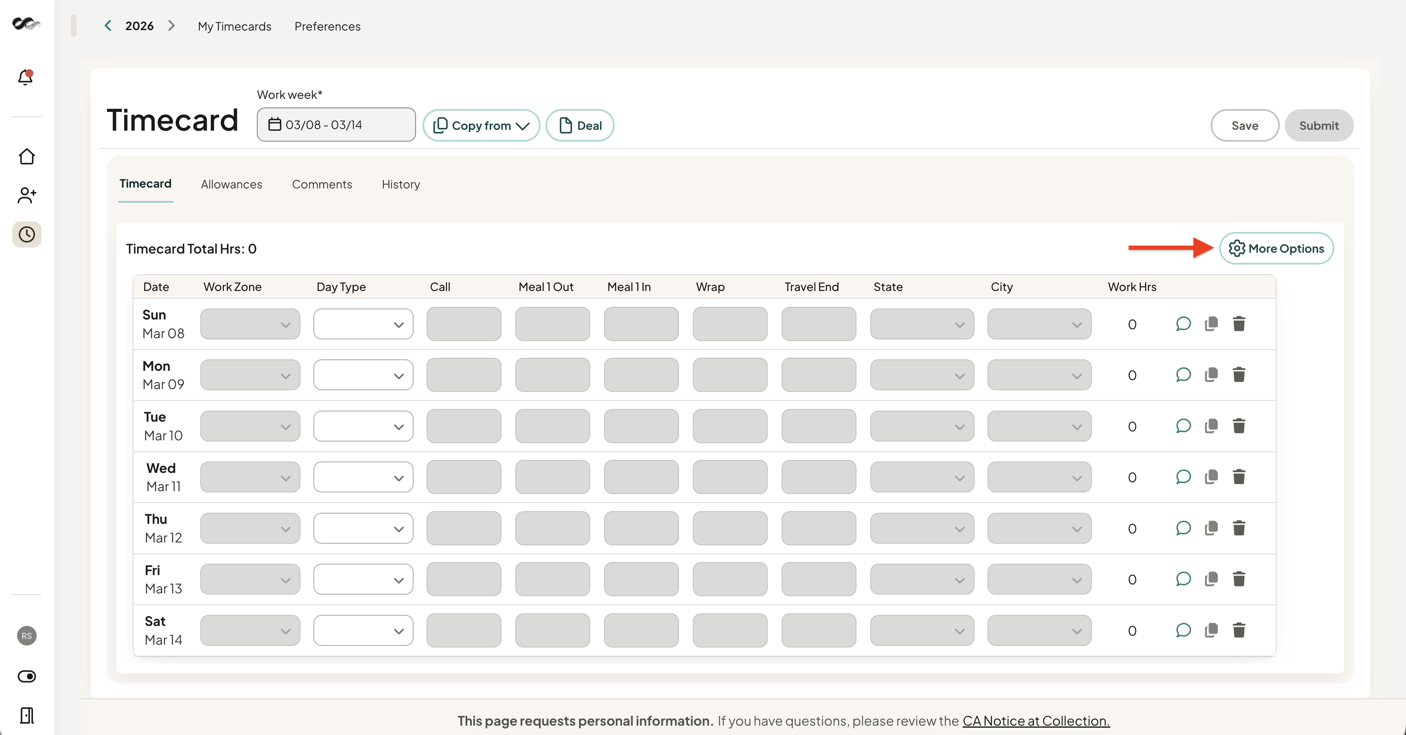
Task: Expand the Copy from dropdown
Action: pyautogui.click(x=481, y=125)
